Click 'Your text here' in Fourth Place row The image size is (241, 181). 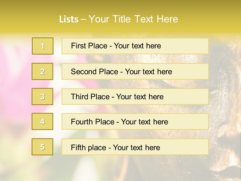click(145, 122)
